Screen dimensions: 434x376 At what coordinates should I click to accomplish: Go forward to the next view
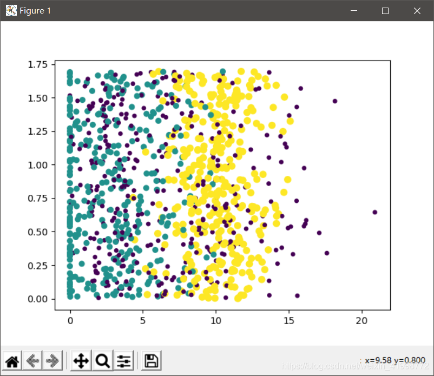pyautogui.click(x=52, y=360)
